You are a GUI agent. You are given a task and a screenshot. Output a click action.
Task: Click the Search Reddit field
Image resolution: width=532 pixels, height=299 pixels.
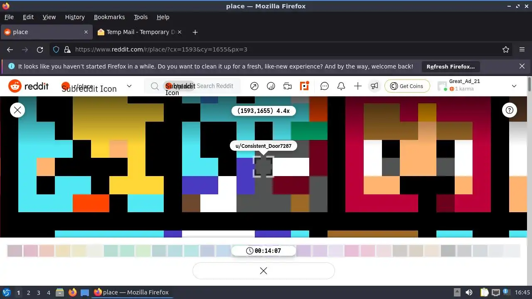[192, 86]
